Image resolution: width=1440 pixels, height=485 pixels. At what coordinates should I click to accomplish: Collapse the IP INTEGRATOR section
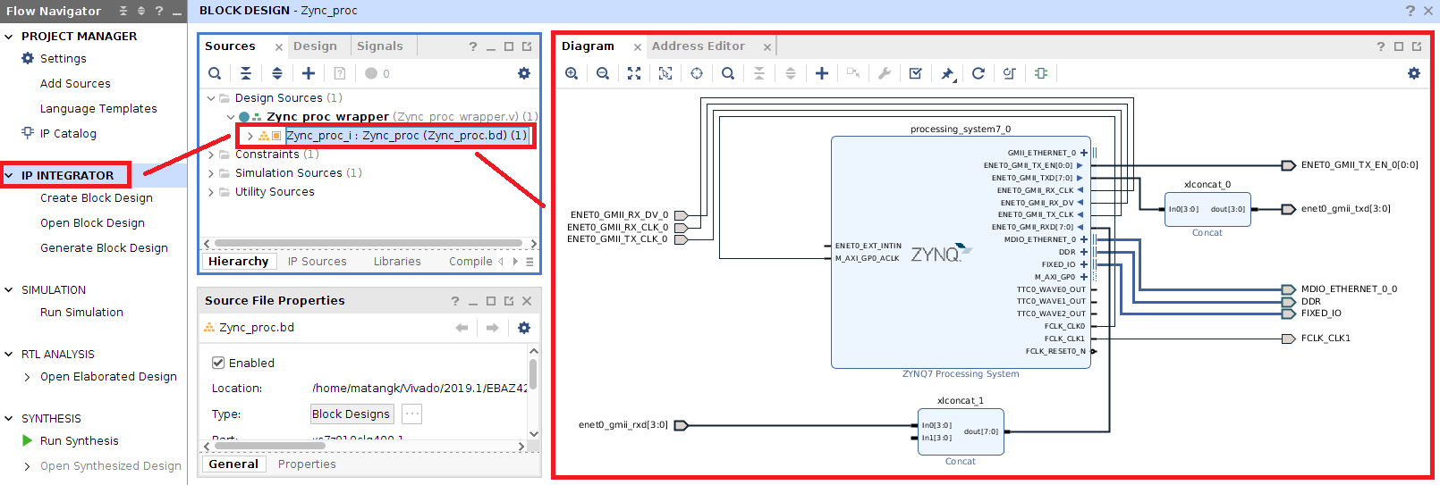(x=9, y=176)
